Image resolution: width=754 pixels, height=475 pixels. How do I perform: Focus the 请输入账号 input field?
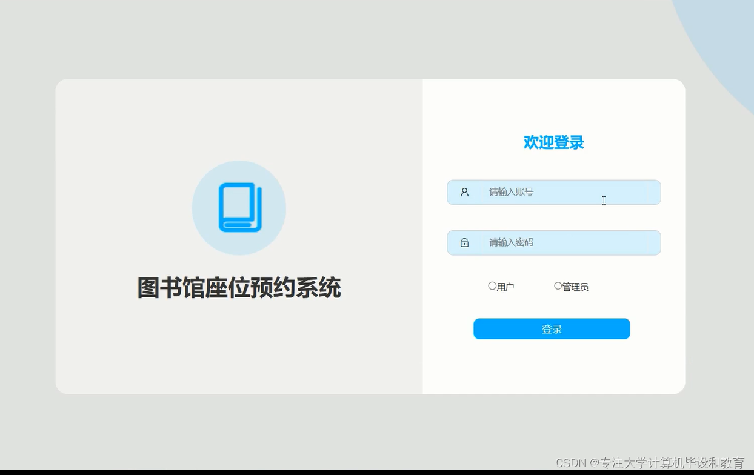point(554,192)
